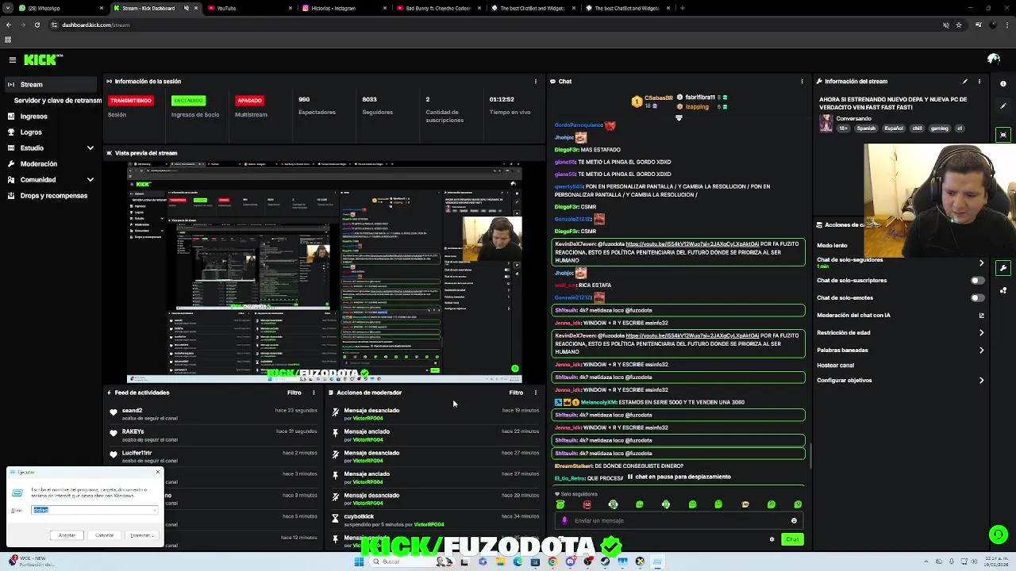Expand Palabras baneadas options
The width and height of the screenshot is (1016, 571).
[x=981, y=350]
